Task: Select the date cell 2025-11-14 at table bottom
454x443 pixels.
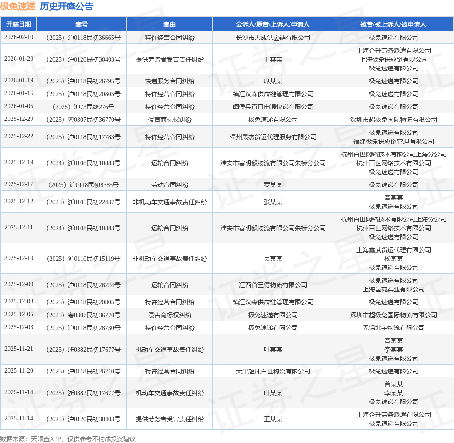Action: click(19, 418)
